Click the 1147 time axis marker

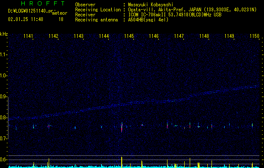(x=179, y=36)
